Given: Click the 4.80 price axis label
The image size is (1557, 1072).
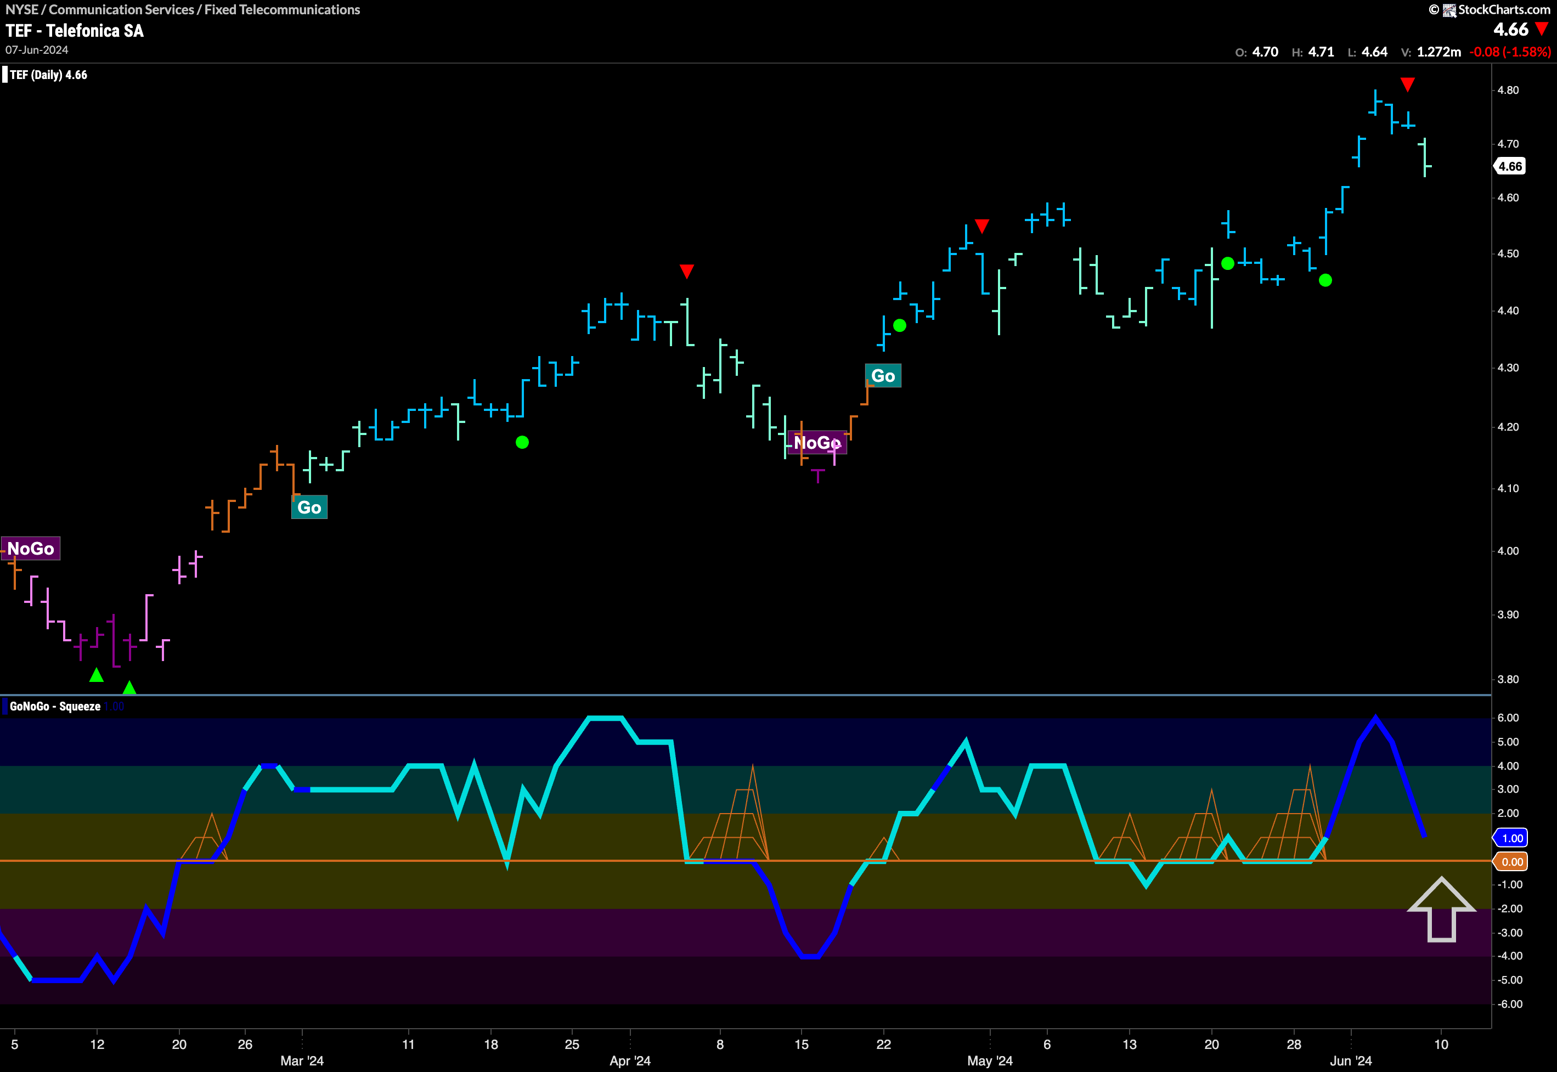Looking at the screenshot, I should [x=1508, y=90].
